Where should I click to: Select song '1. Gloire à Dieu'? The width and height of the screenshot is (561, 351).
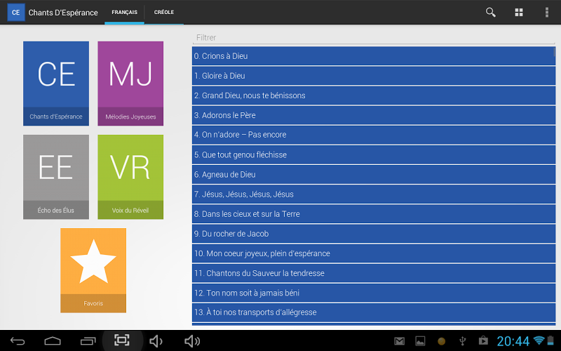coord(374,76)
